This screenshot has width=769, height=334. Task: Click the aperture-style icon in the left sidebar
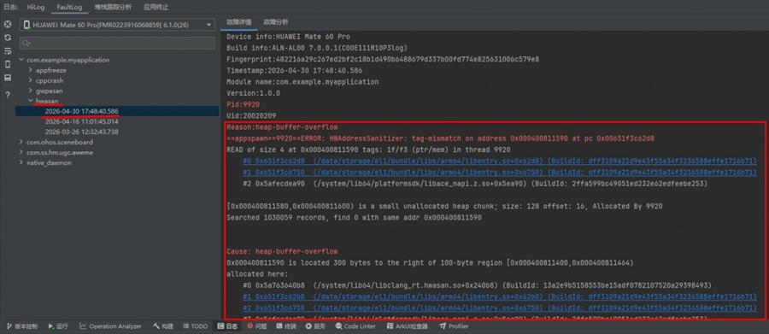coord(8,24)
